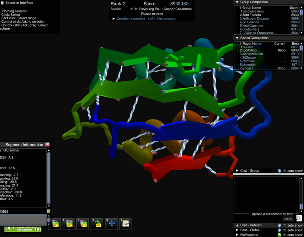Screen dimensions: 304x237
Task: Click the info icon for Chat - Group
Action: pyautogui.click(x=279, y=171)
